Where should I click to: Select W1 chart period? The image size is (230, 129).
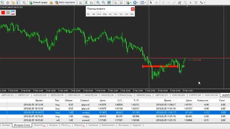126,14
